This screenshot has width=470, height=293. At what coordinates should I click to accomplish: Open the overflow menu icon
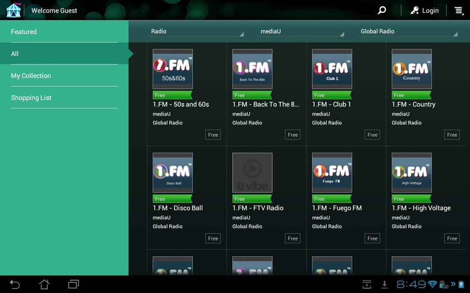(459, 11)
